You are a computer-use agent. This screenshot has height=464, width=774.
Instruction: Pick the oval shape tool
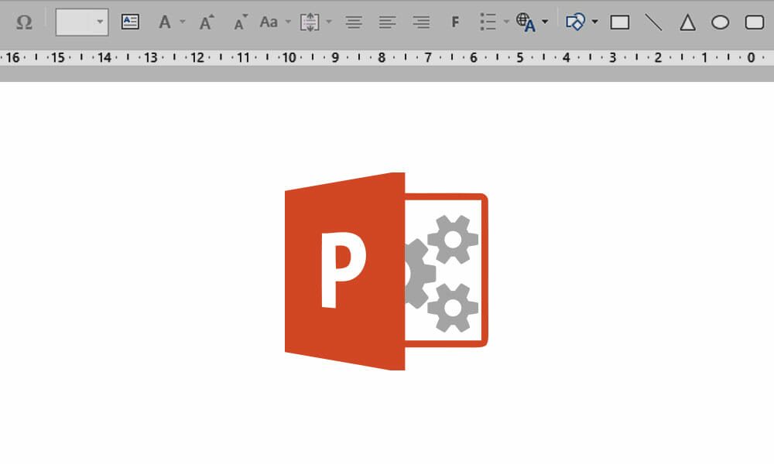[721, 22]
